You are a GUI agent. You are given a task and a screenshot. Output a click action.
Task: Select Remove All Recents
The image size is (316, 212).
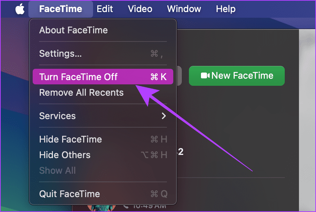tap(81, 93)
